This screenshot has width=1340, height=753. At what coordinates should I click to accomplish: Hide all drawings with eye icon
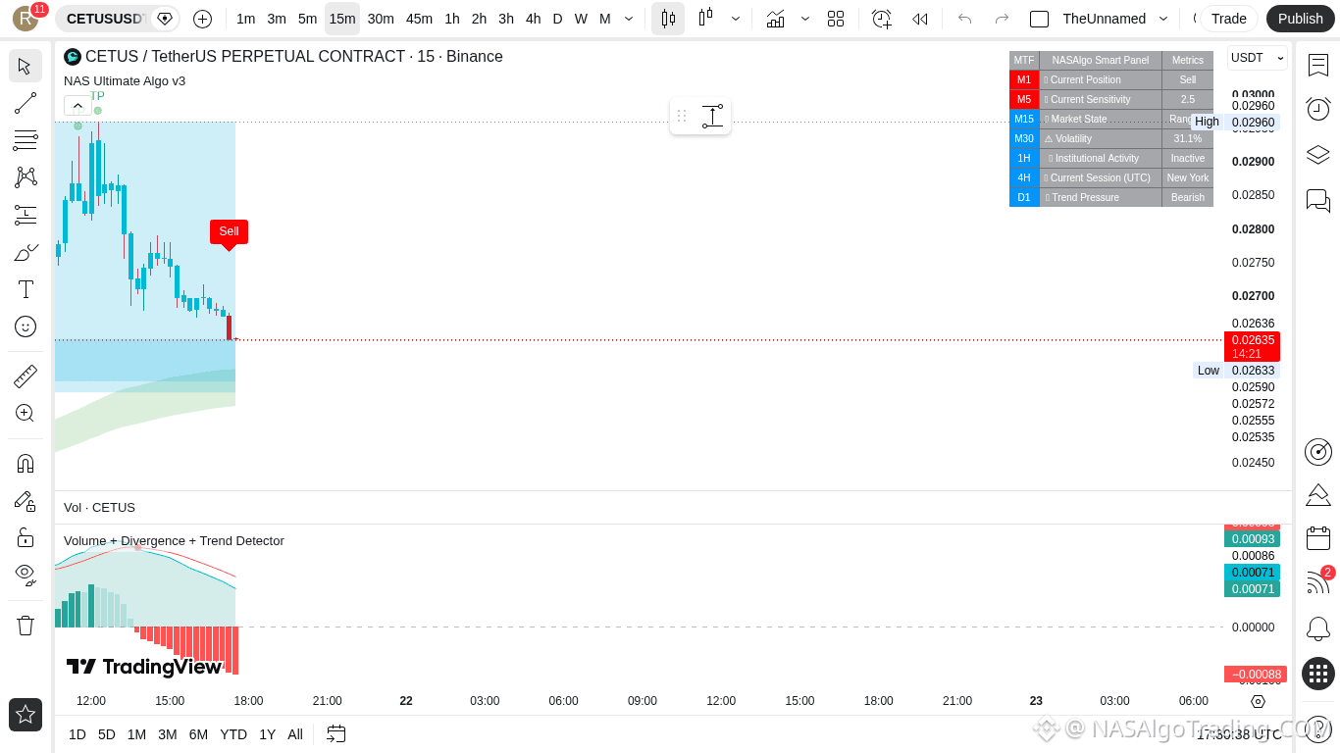26,575
